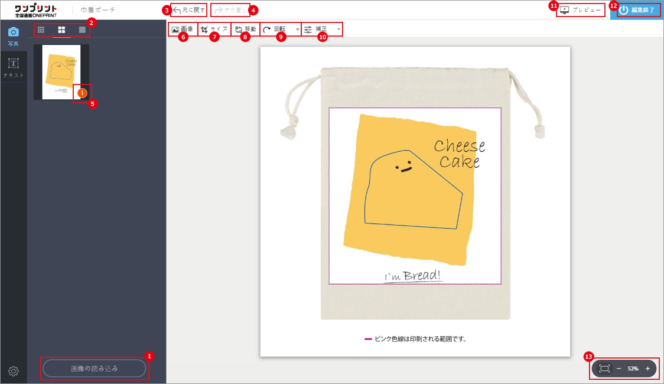Select the サイズ crop size tool
664x384 pixels.
tap(214, 29)
